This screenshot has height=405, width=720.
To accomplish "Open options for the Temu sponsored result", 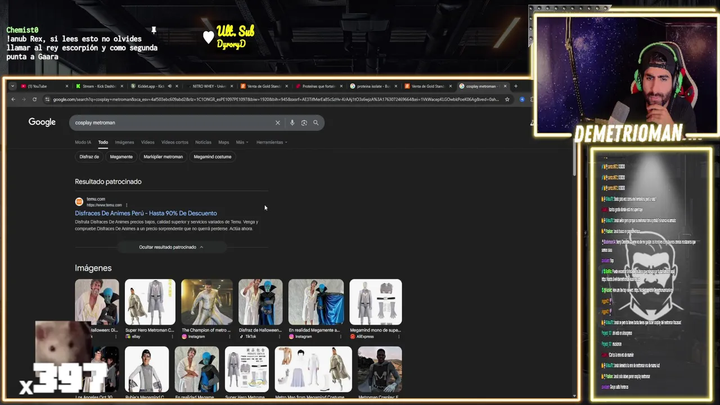I will pyautogui.click(x=127, y=205).
